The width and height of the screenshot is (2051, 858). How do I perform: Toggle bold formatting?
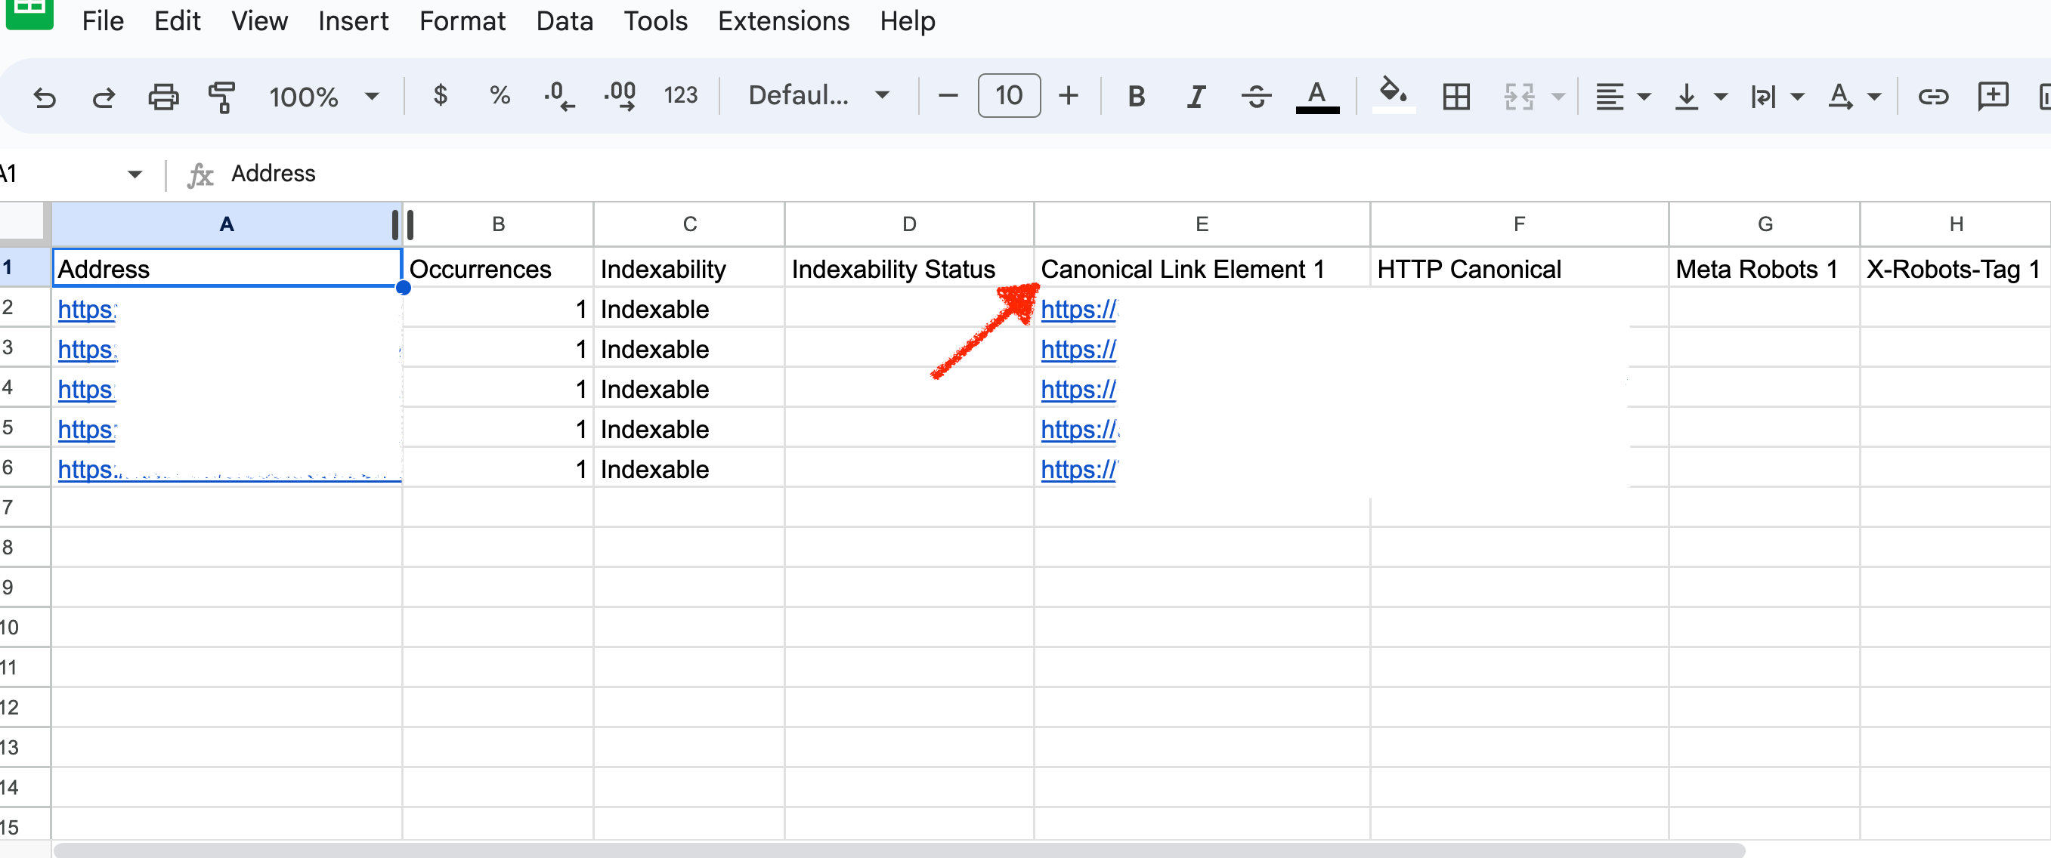click(x=1136, y=97)
